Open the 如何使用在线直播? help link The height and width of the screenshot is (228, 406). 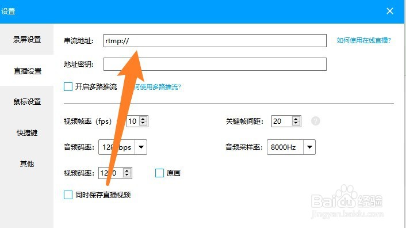point(363,40)
